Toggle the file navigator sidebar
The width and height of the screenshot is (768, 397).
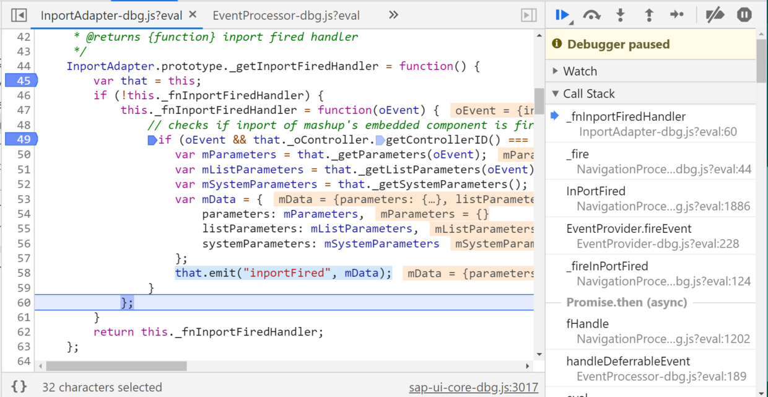coord(19,15)
